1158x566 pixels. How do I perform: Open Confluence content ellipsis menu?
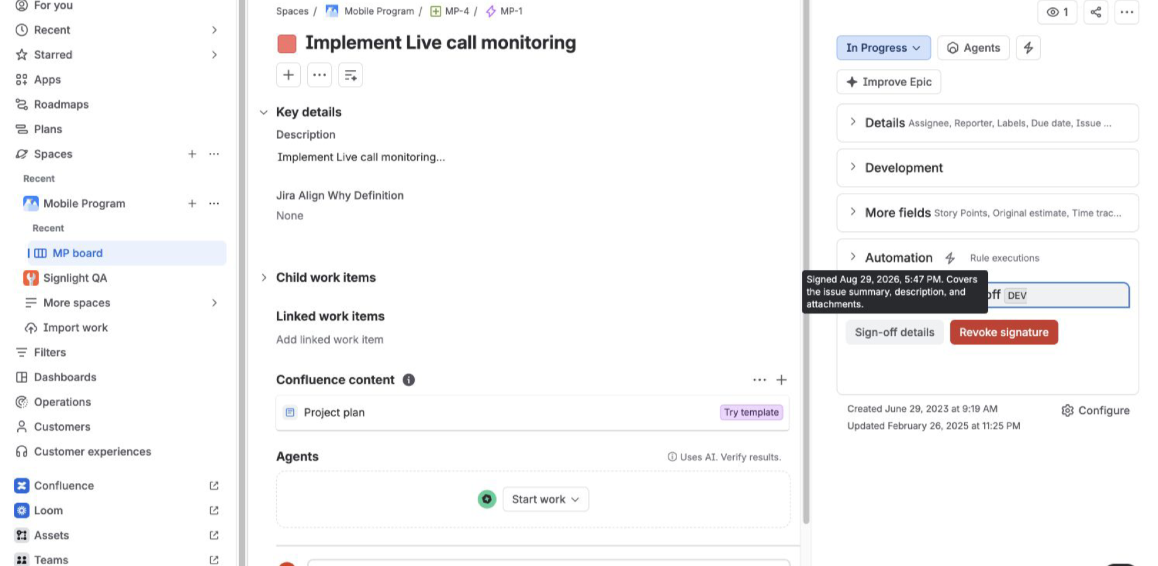(x=760, y=380)
